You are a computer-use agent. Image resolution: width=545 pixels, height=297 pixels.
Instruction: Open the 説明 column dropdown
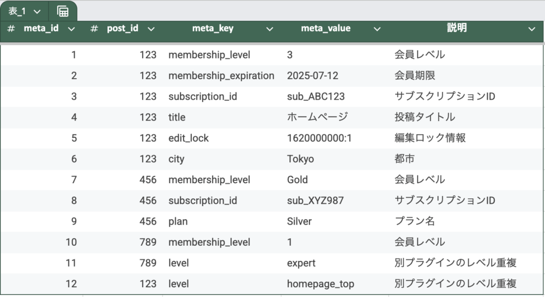[531, 29]
